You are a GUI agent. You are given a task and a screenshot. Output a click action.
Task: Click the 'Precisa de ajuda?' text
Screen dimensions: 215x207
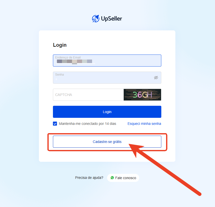coord(89,178)
